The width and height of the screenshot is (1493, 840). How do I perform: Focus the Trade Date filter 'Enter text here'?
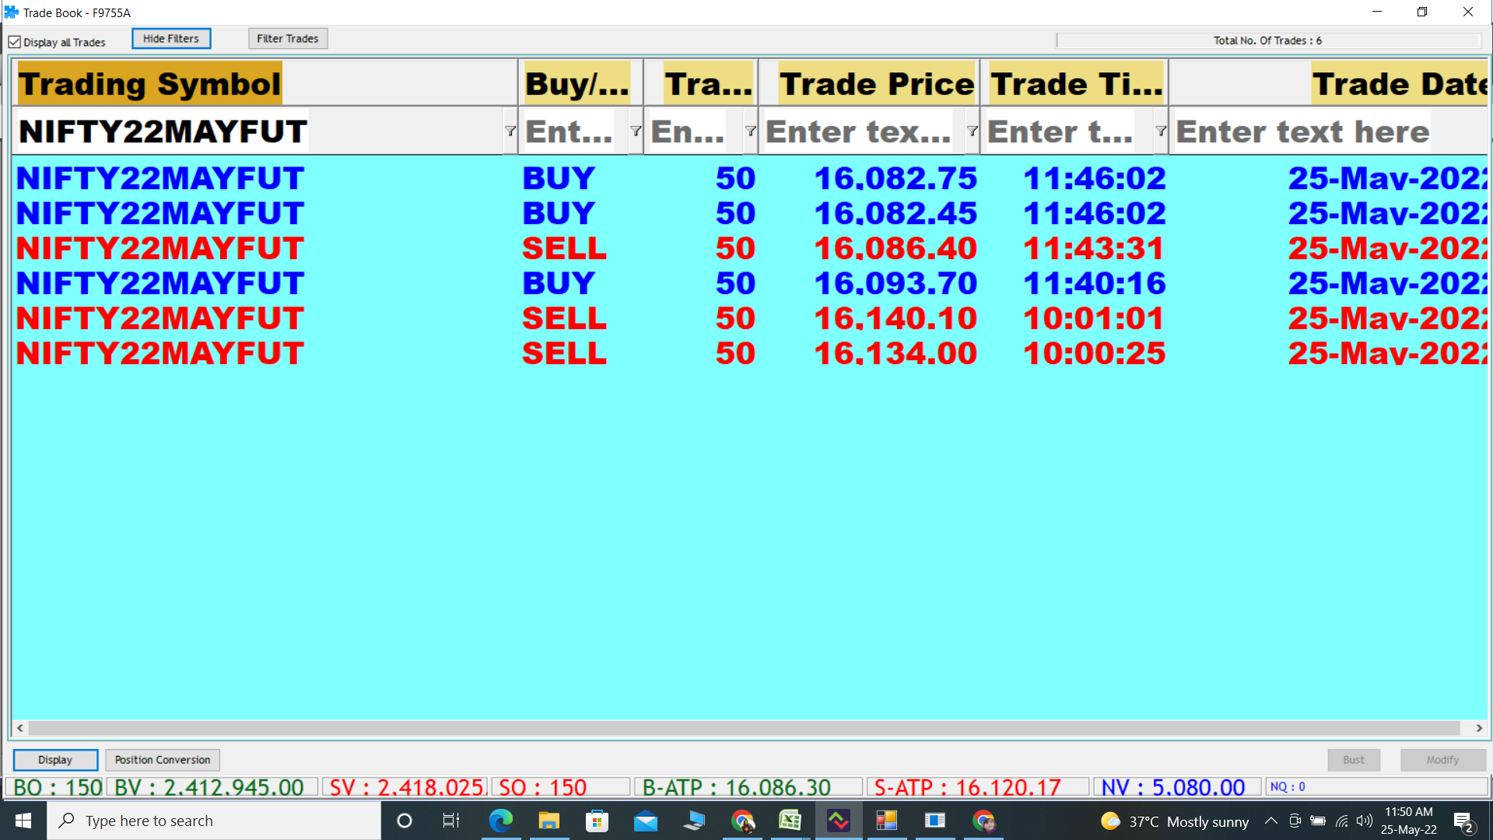1329,131
